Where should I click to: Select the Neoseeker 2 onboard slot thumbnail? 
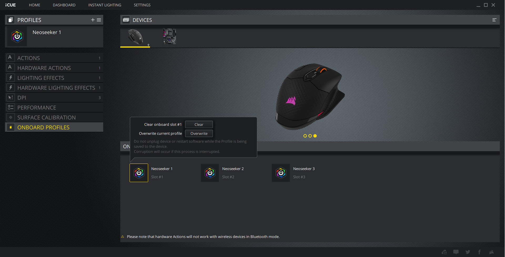[x=210, y=173]
